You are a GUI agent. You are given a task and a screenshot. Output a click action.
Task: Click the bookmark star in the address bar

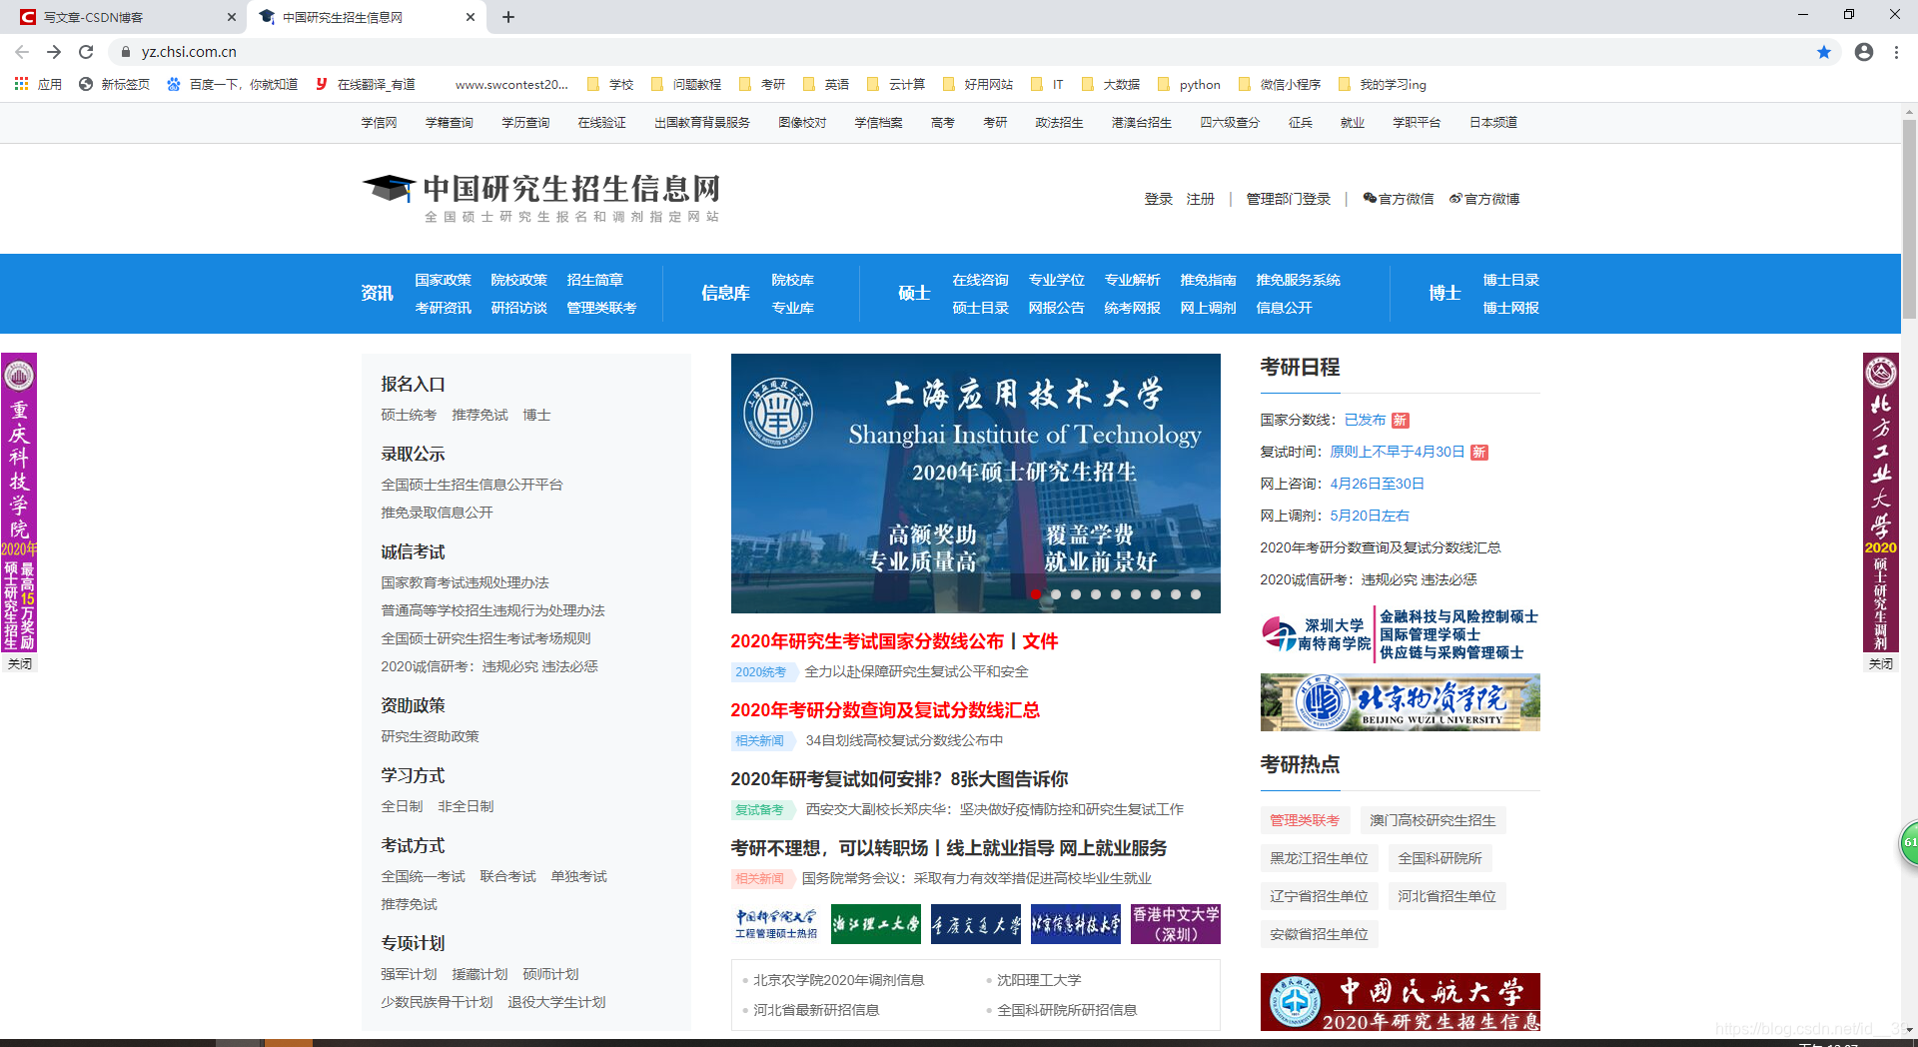(x=1824, y=52)
